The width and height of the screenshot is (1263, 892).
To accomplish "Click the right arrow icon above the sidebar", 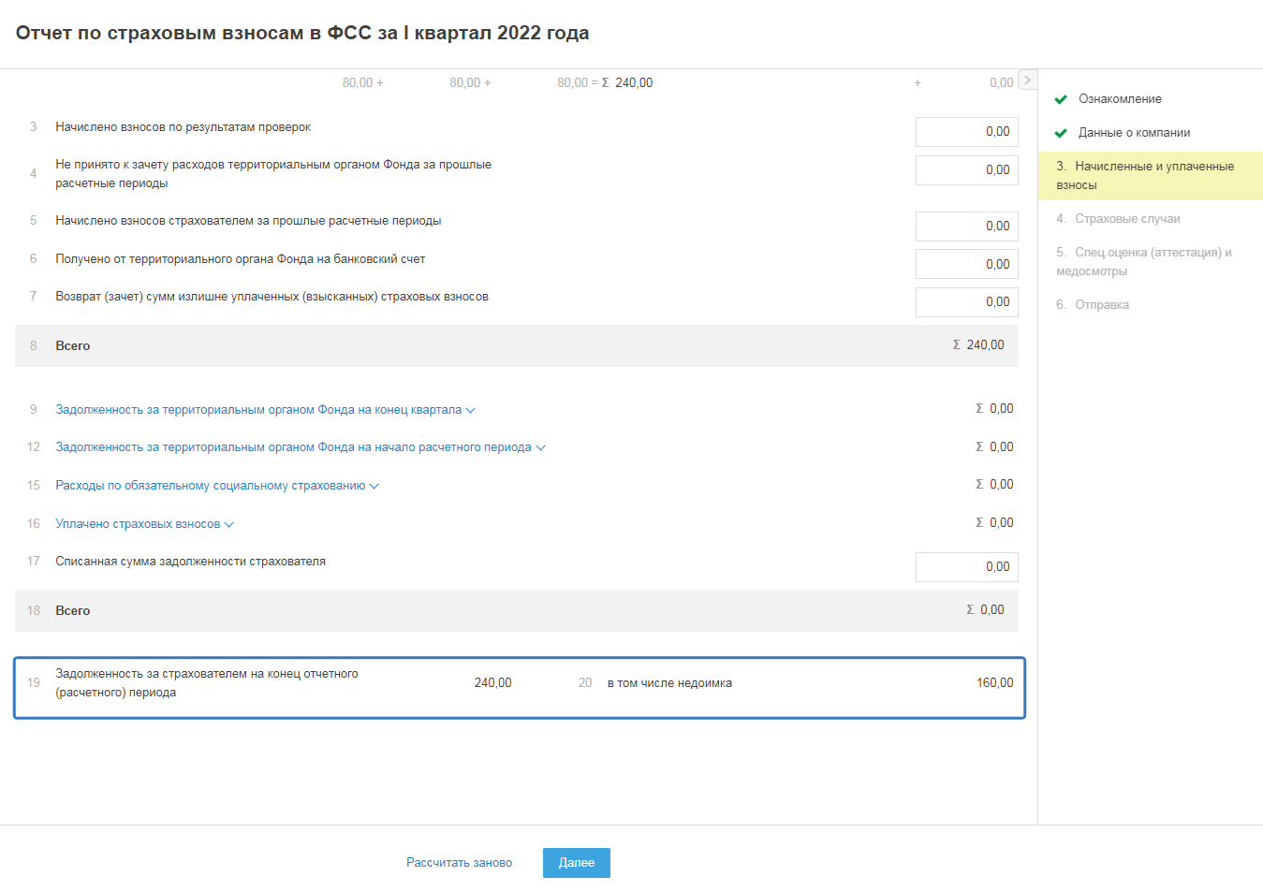I will [x=1027, y=80].
